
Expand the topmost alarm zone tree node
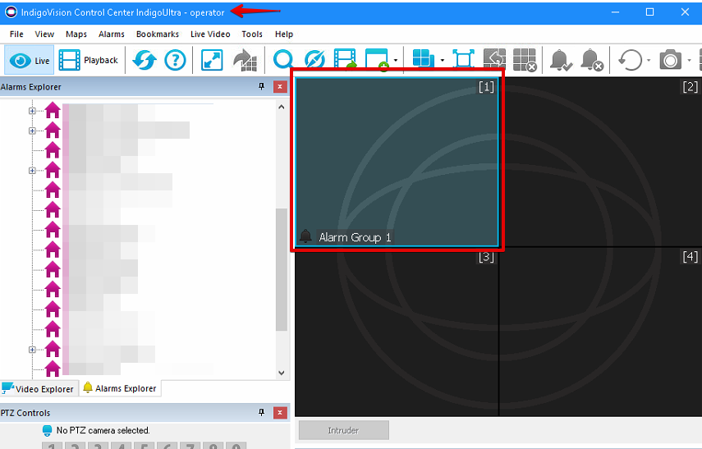click(32, 111)
